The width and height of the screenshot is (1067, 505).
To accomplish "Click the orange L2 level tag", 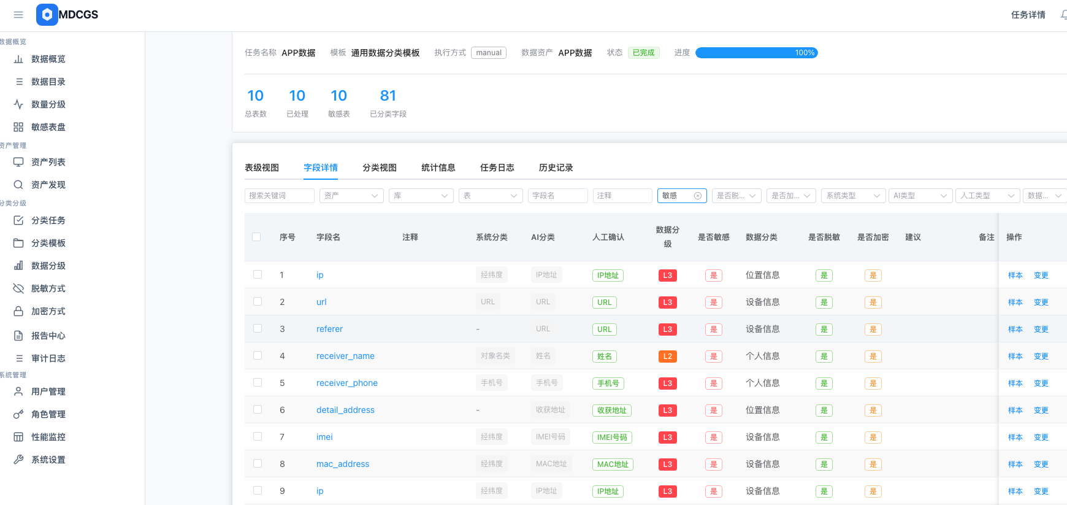I will click(x=668, y=357).
